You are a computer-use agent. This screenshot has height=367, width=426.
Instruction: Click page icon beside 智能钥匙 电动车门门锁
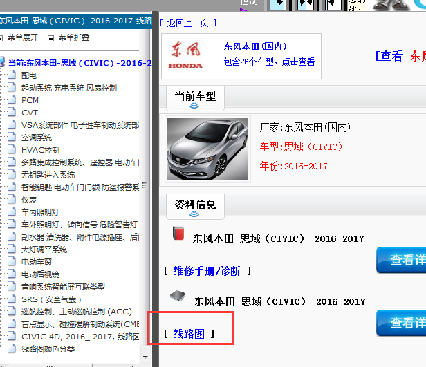coord(11,187)
